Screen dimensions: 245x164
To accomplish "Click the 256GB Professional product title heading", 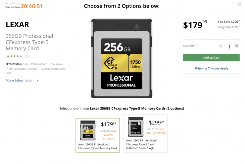I will click(29, 42).
